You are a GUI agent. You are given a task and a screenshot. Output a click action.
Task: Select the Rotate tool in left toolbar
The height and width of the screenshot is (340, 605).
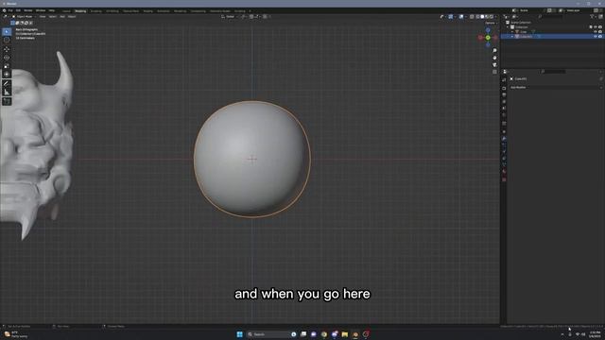point(7,58)
